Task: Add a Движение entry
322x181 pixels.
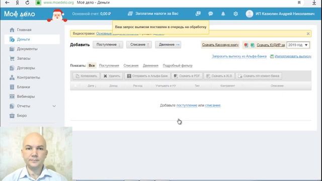Action: click(x=168, y=45)
